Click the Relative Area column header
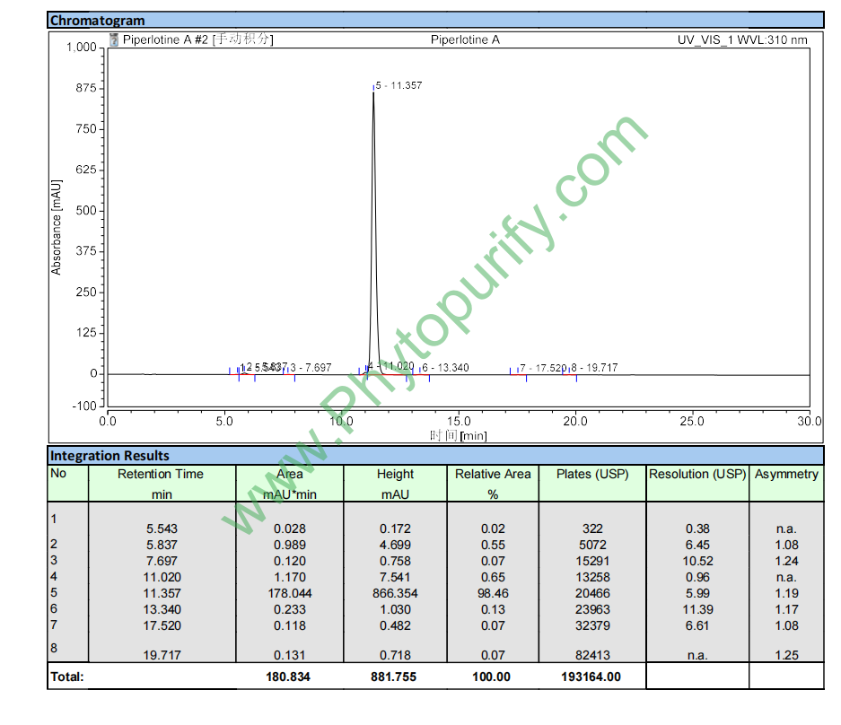The image size is (841, 725). point(493,474)
